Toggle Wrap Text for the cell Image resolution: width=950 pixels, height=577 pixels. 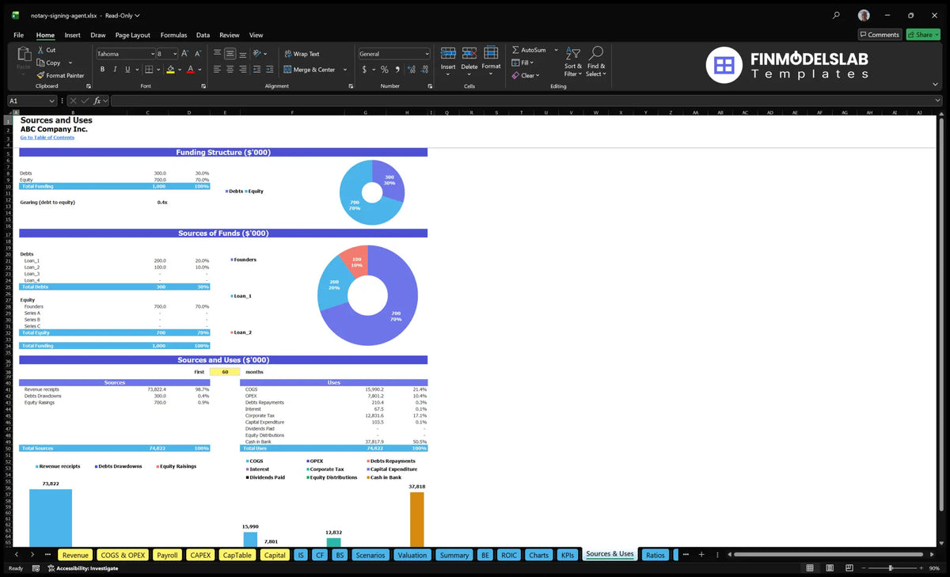[x=302, y=54]
